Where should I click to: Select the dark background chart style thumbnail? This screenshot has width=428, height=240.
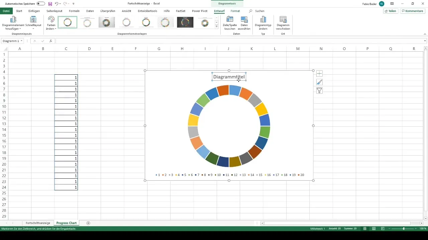[x=185, y=22]
